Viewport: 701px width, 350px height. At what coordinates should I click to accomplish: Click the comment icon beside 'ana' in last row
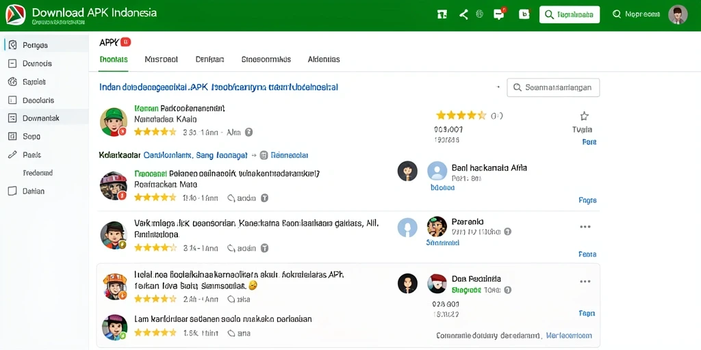tap(231, 333)
